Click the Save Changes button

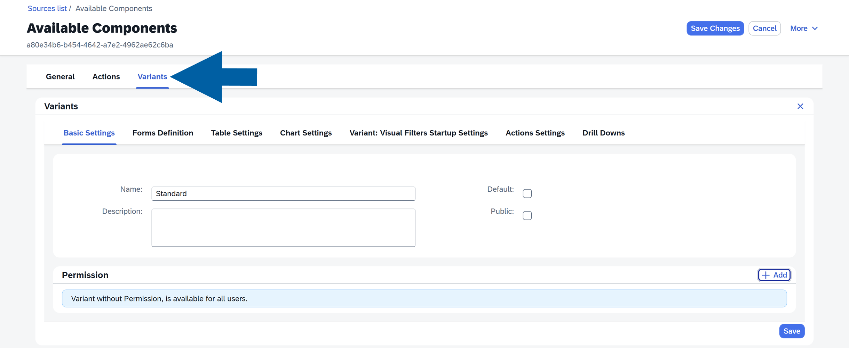click(x=715, y=28)
